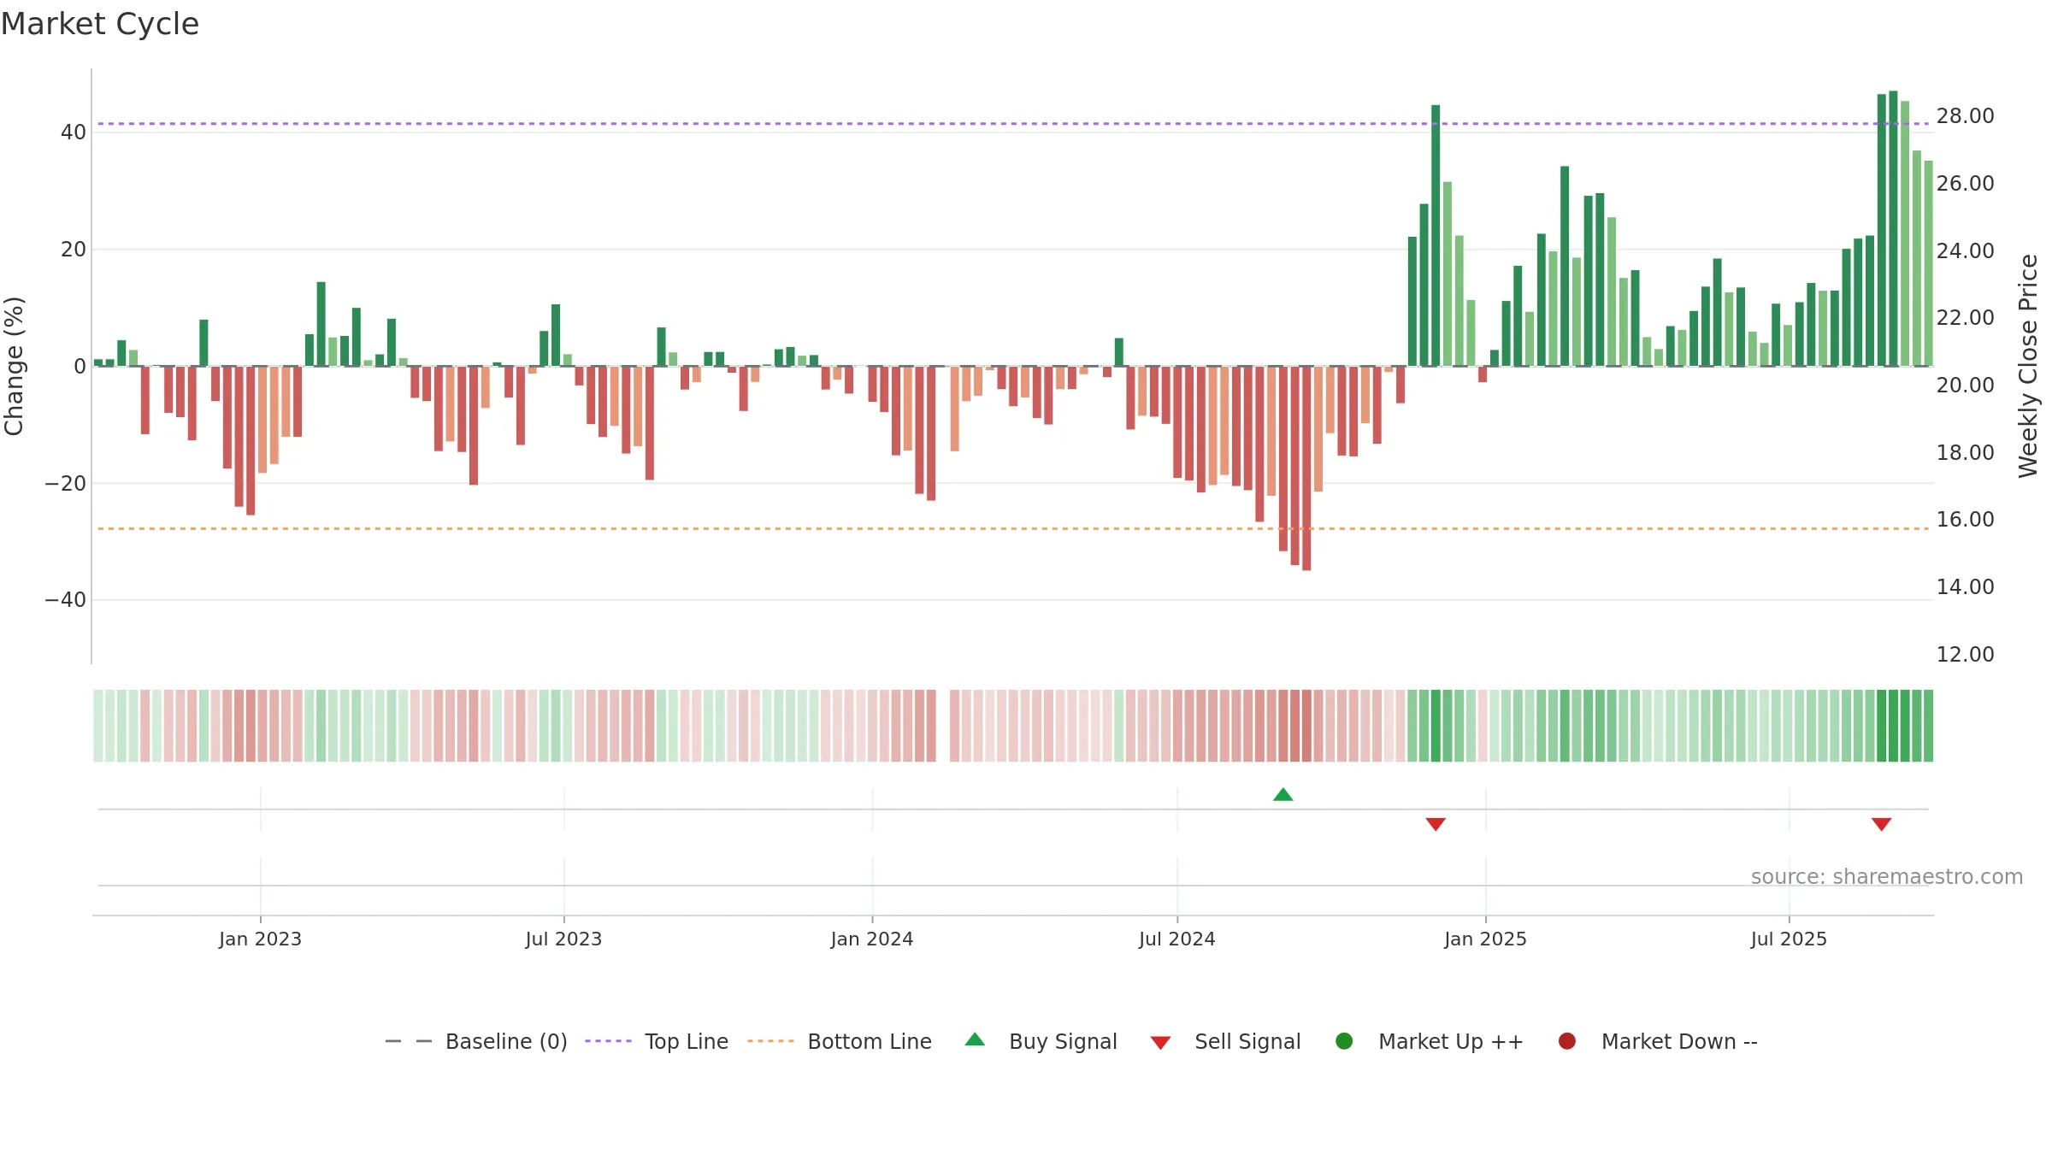
Task: Click the buy signal marker near Sep 2024
Action: coord(1282,794)
